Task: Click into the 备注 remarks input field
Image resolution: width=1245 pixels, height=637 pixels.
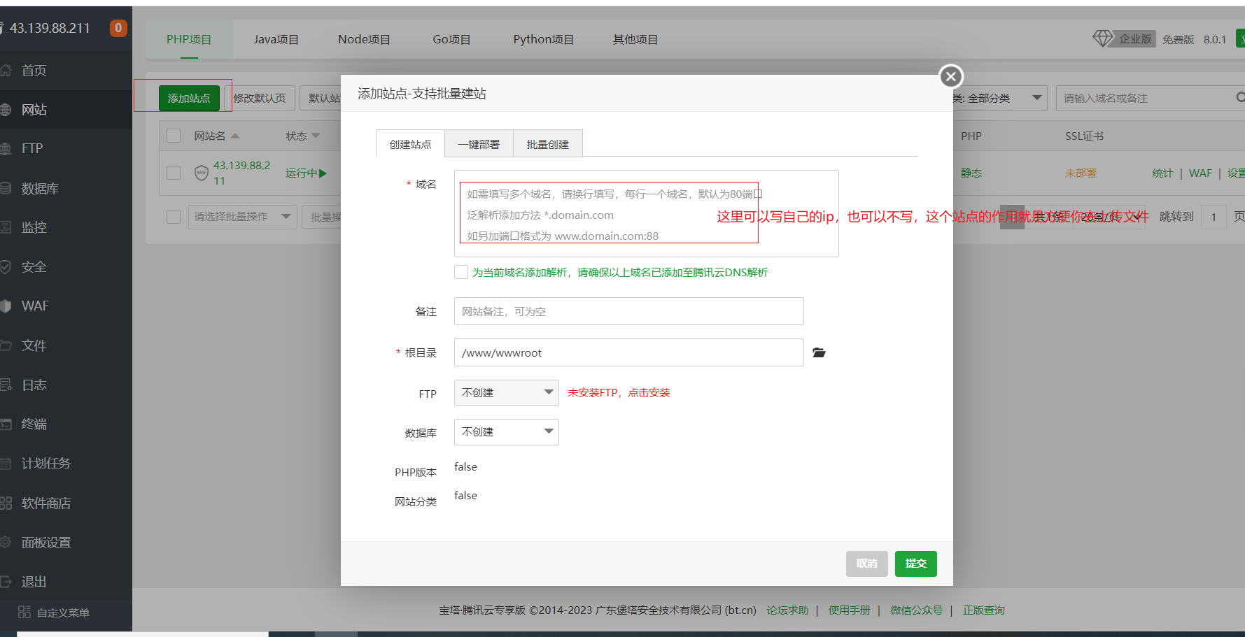Action: point(628,312)
